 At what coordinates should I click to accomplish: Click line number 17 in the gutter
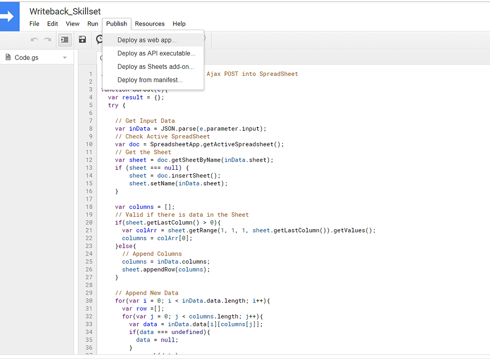tap(89, 199)
